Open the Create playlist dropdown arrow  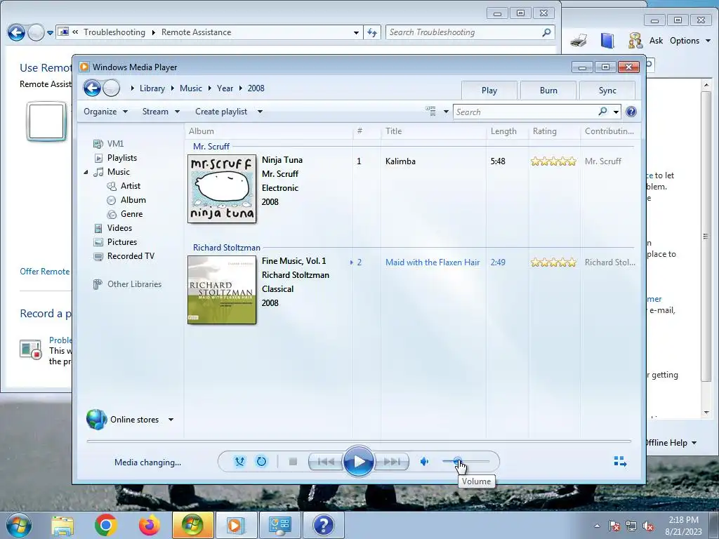pyautogui.click(x=260, y=112)
